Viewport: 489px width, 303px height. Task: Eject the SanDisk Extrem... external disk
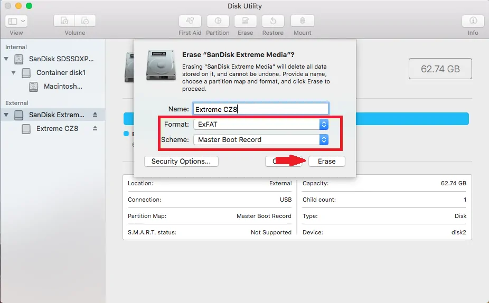(95, 115)
